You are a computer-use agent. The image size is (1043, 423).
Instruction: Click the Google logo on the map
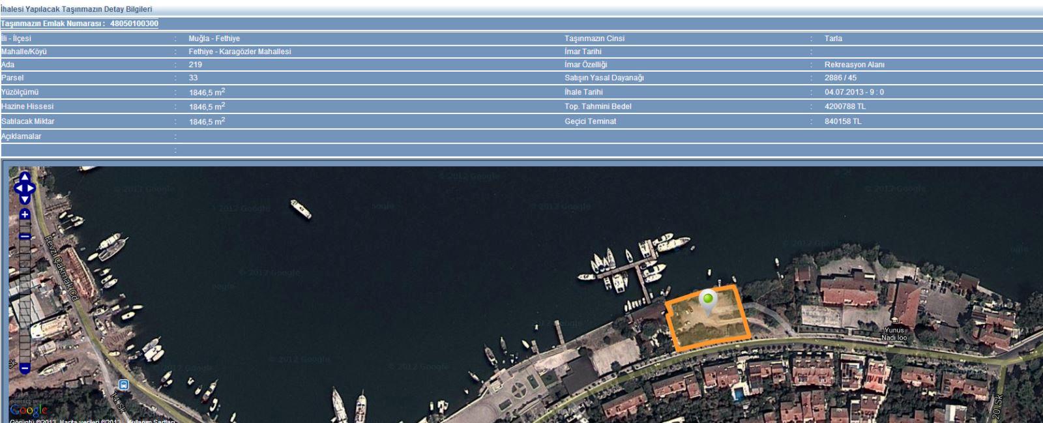[x=29, y=410]
